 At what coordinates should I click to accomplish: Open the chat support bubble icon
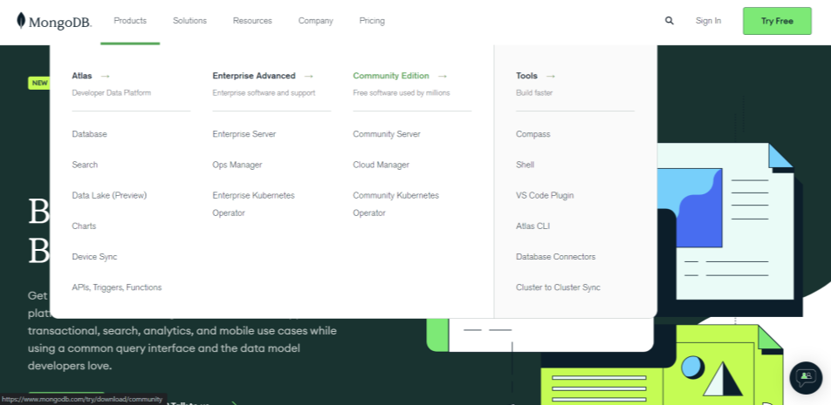(806, 377)
